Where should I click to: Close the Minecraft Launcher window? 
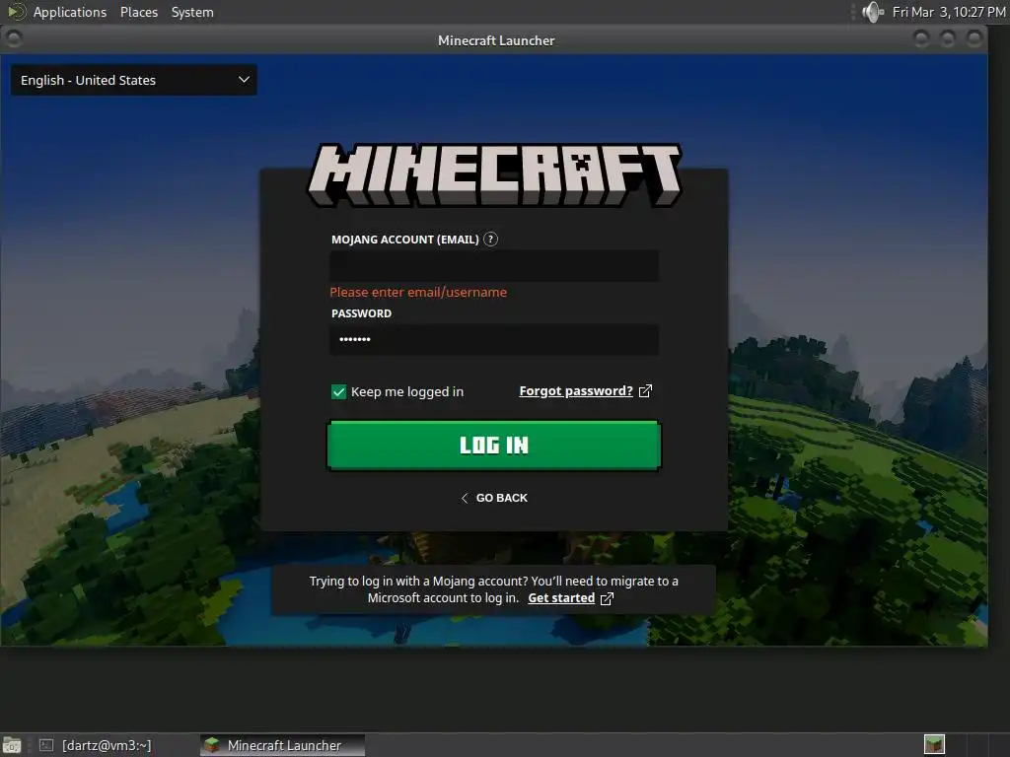point(974,39)
